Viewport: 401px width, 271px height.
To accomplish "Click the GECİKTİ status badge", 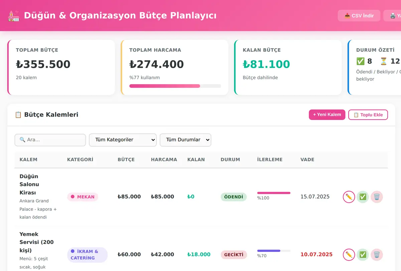I will (x=234, y=255).
